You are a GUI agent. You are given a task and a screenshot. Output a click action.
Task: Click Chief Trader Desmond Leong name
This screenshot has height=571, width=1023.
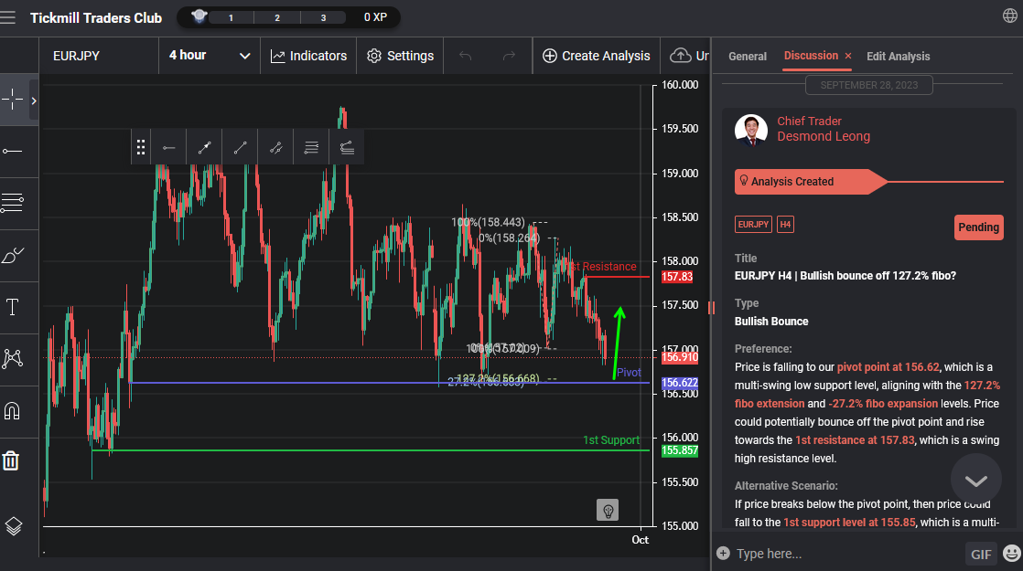point(824,129)
